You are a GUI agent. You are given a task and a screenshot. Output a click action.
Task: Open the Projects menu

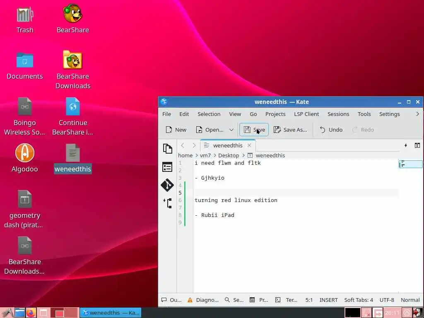[275, 114]
